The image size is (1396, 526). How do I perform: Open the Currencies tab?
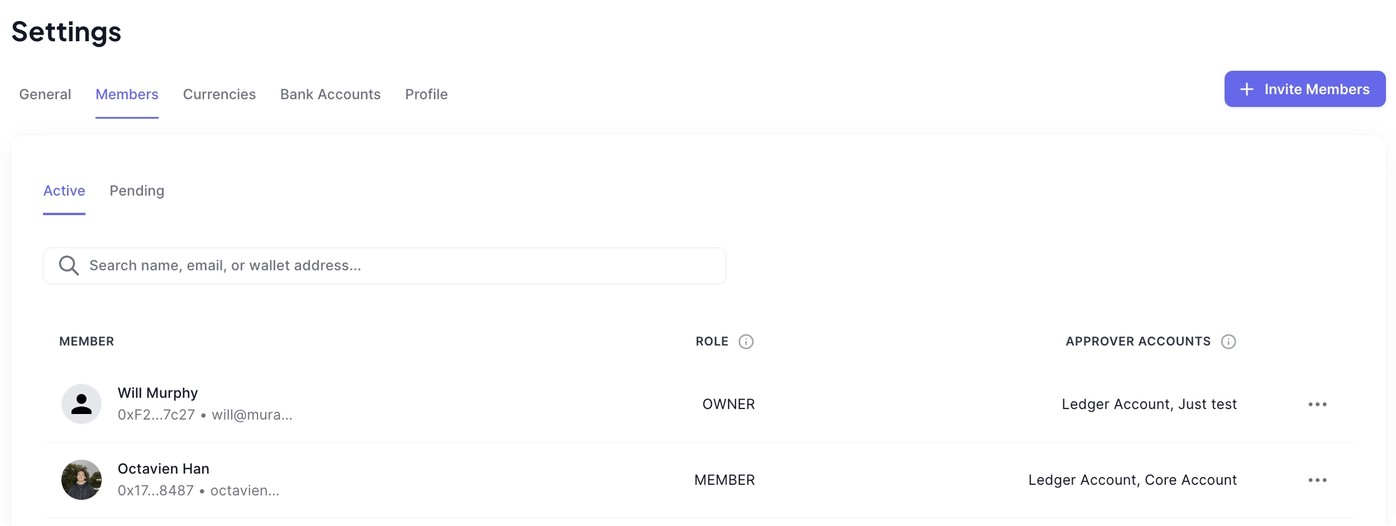219,94
